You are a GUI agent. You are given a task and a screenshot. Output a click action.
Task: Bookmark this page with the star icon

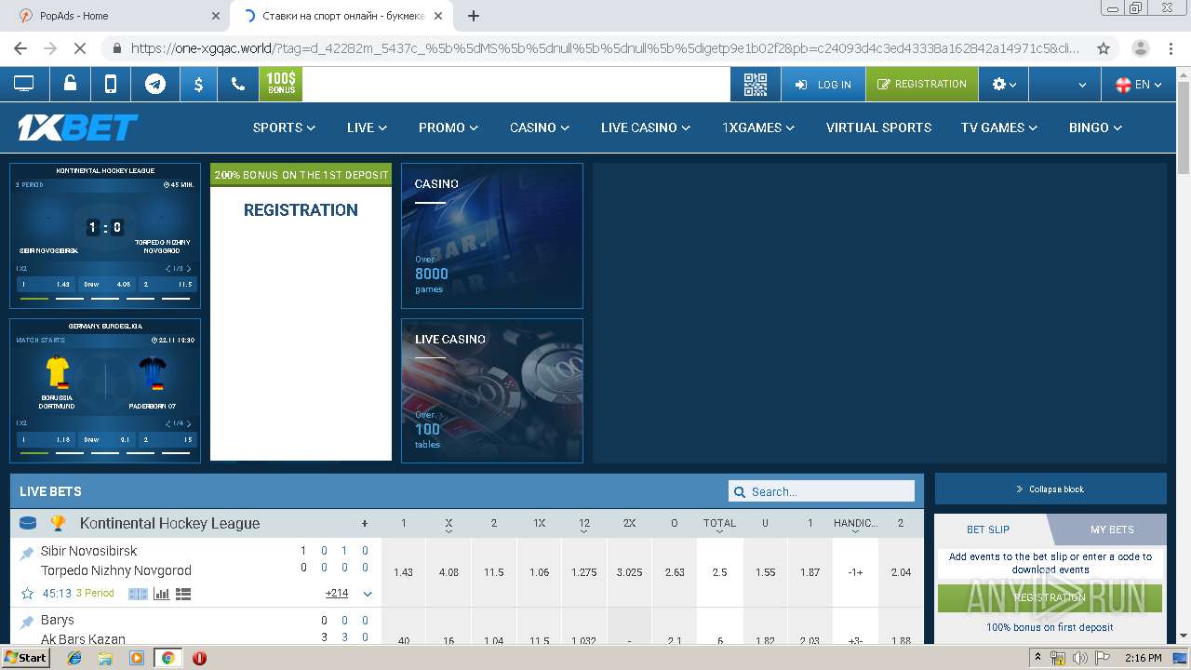pyautogui.click(x=1104, y=48)
